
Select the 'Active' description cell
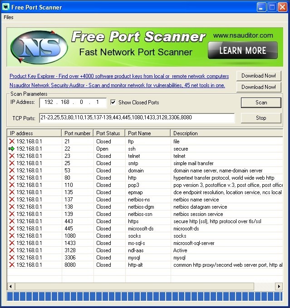click(180, 250)
